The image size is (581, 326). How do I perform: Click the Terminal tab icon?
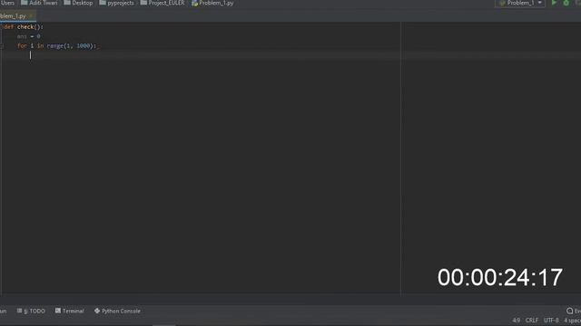point(58,311)
